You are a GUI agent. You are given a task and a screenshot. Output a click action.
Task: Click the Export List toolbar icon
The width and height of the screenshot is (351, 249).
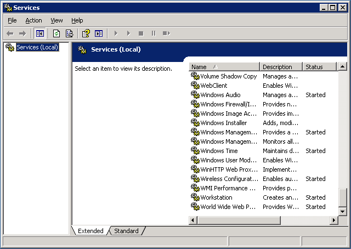[70, 33]
